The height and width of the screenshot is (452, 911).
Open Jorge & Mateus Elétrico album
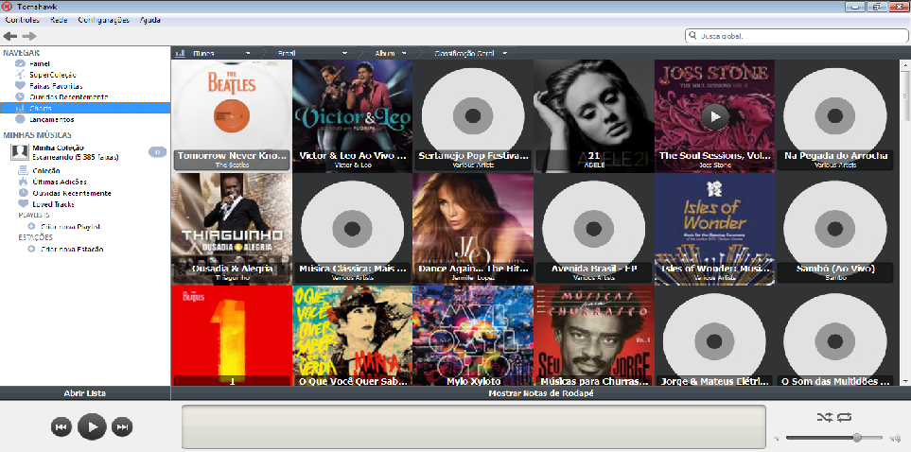coord(714,336)
